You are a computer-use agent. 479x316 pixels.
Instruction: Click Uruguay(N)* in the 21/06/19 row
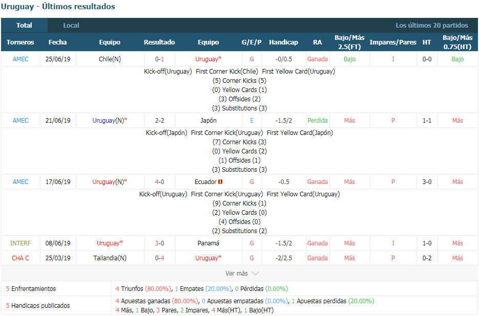click(110, 121)
